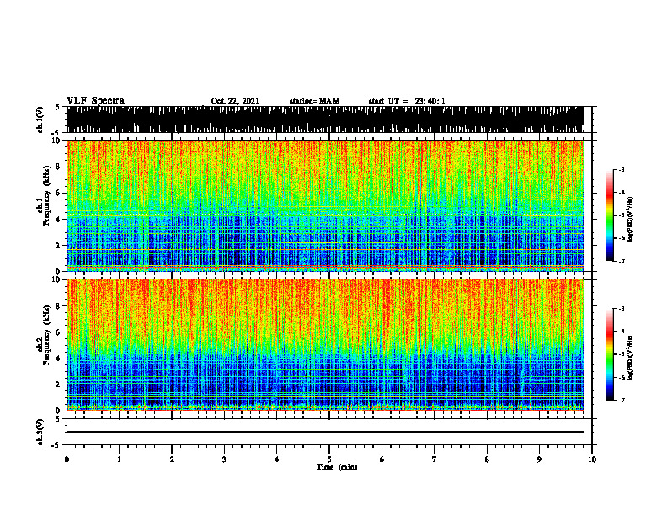Click the "-3" label on ch.1 colorbar
Viewport: 667px width, 515px height.
coord(621,169)
